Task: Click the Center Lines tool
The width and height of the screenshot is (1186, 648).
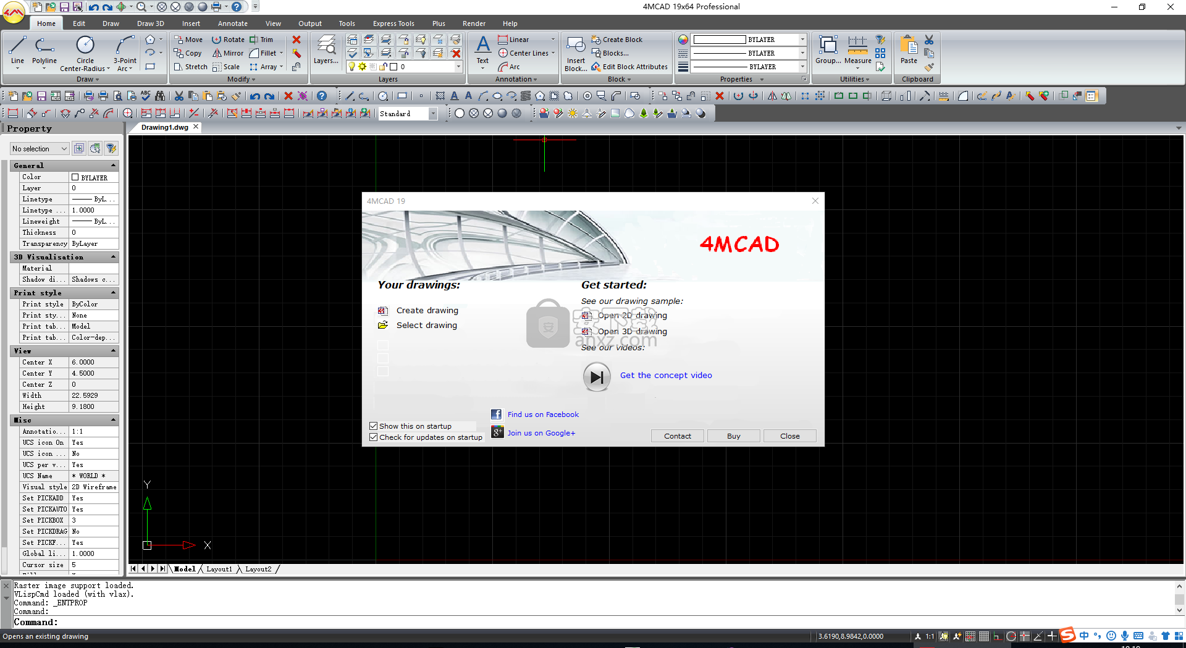Action: click(x=523, y=53)
